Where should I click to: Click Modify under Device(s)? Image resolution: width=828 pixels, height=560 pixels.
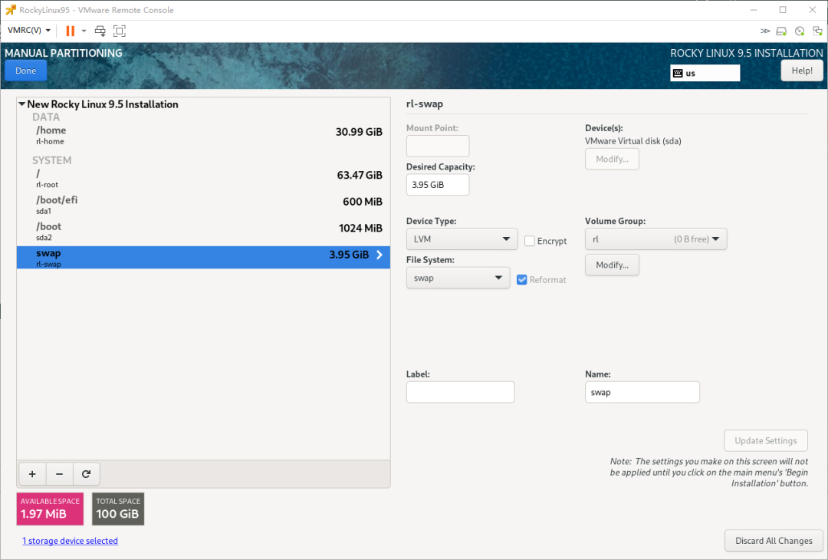pyautogui.click(x=612, y=159)
